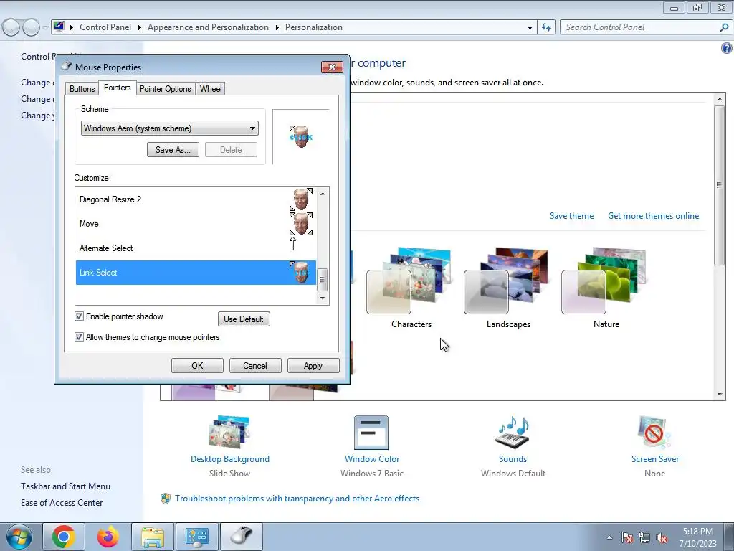Image resolution: width=734 pixels, height=551 pixels.
Task: Switch to the Pointer Options tab
Action: pos(166,88)
